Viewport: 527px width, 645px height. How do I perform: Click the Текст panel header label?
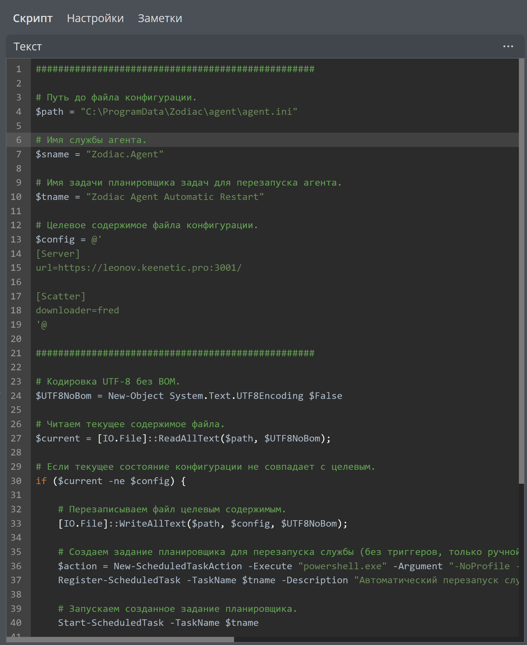[28, 47]
